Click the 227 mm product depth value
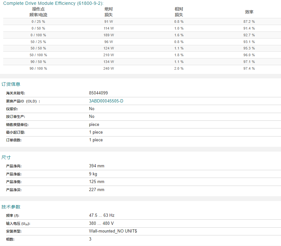 [97, 190]
